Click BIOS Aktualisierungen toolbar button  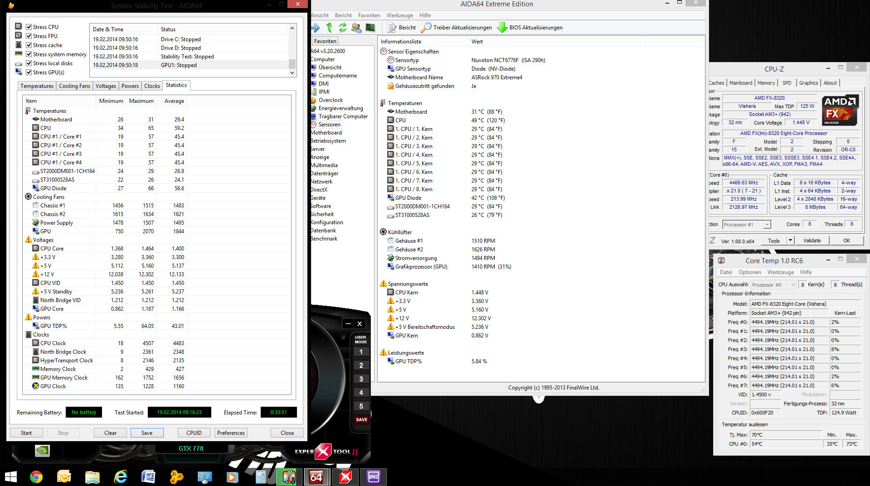click(x=530, y=28)
